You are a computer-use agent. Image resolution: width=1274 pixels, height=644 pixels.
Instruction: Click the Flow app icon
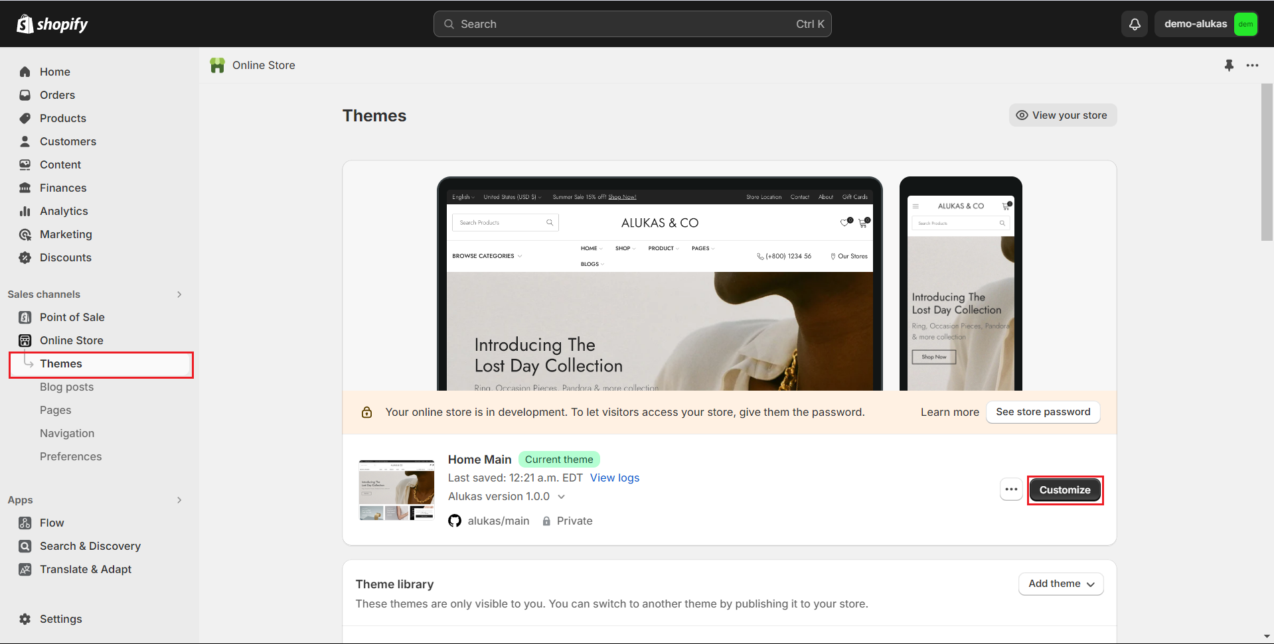click(25, 523)
